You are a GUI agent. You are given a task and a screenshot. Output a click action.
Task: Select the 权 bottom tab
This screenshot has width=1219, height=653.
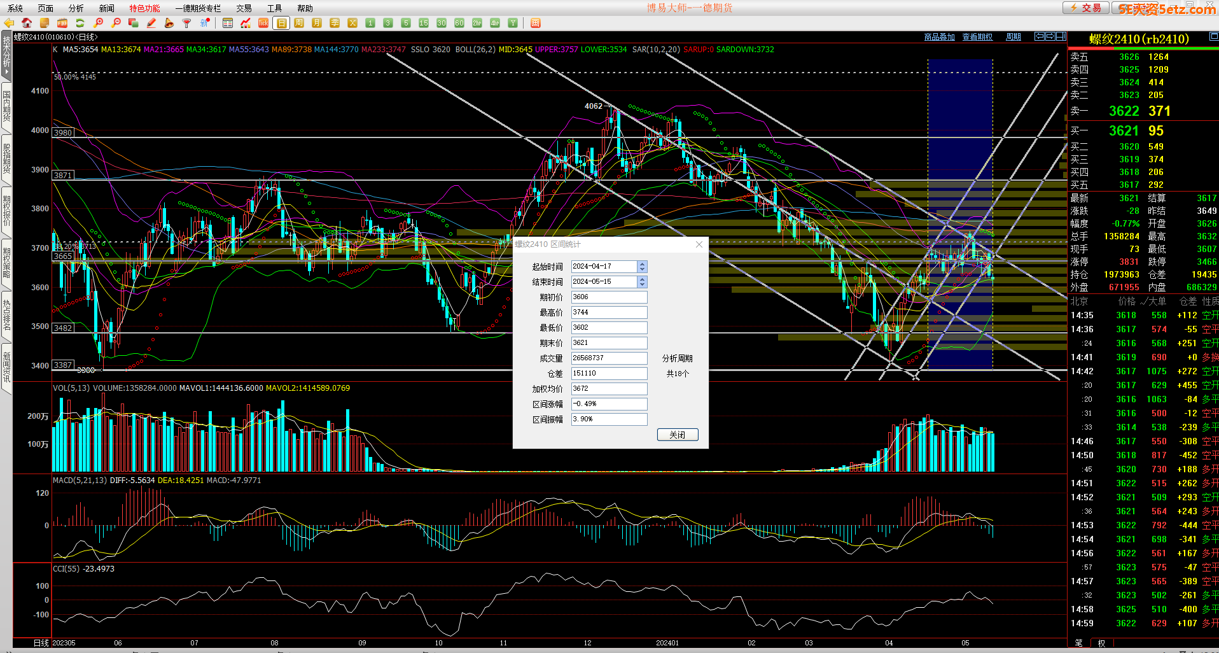coord(1101,643)
